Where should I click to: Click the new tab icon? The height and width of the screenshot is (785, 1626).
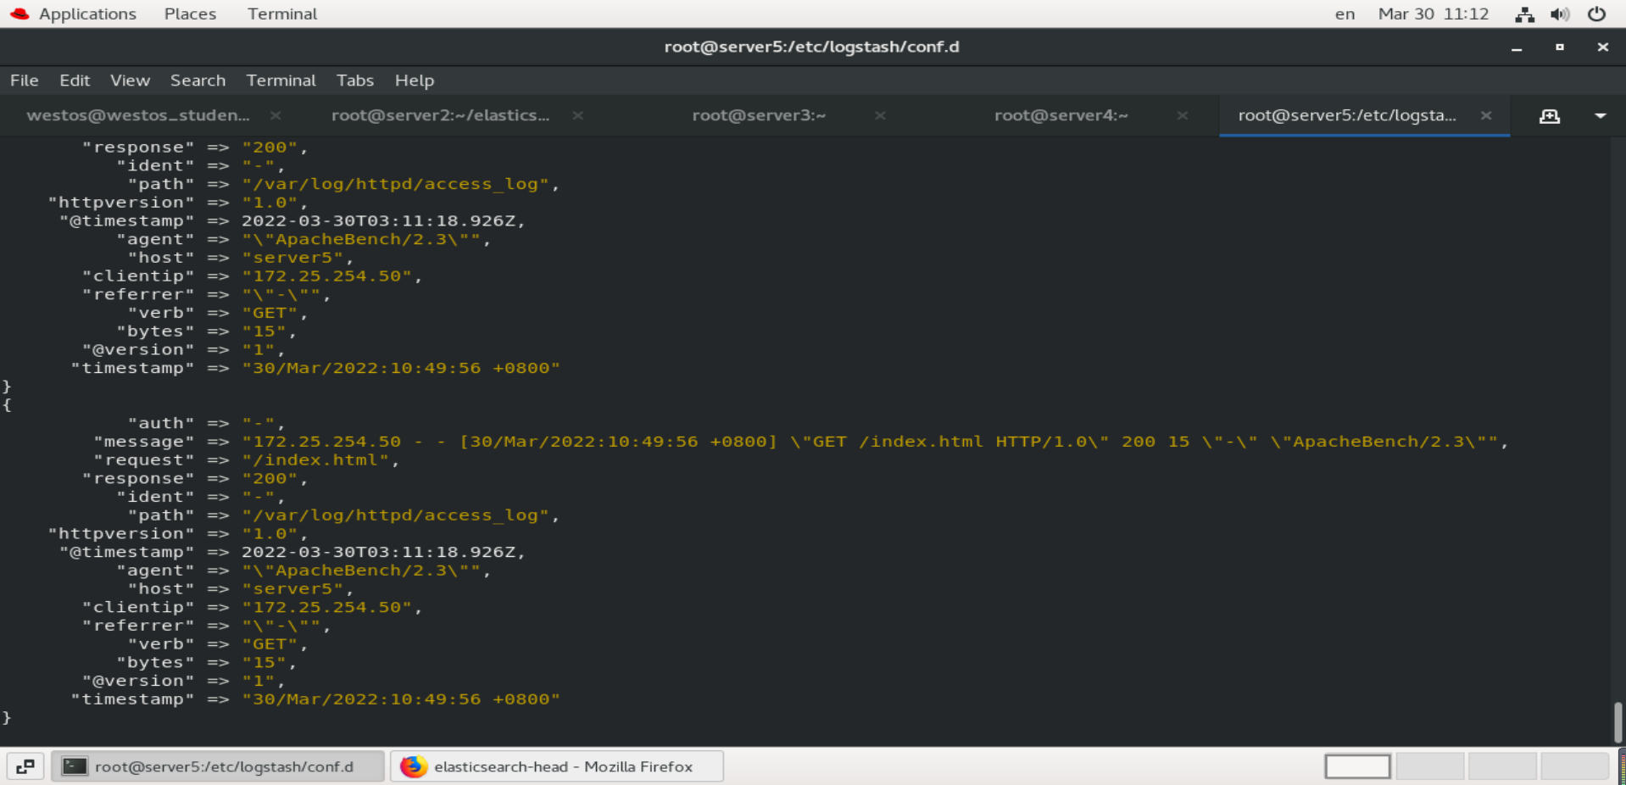[1549, 116]
